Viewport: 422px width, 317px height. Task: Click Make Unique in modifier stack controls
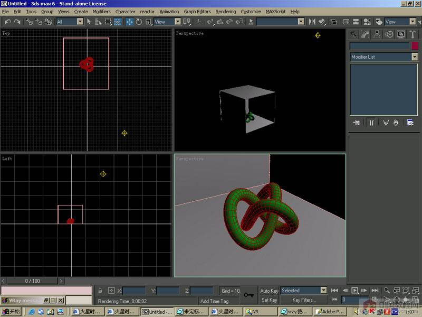[x=386, y=123]
